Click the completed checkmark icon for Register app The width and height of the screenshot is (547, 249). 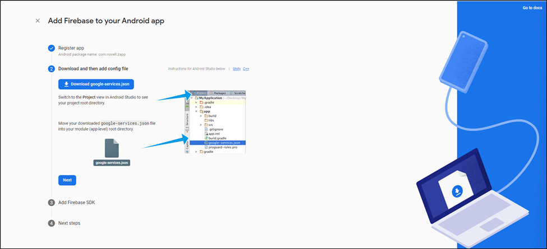(51, 48)
